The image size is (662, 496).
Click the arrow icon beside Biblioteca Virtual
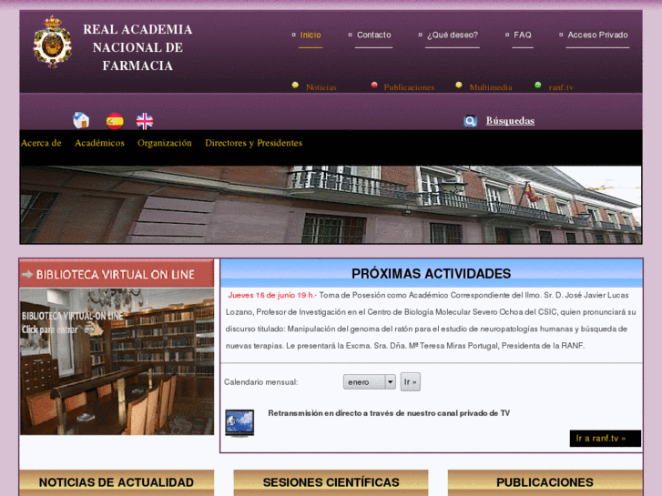(x=27, y=274)
